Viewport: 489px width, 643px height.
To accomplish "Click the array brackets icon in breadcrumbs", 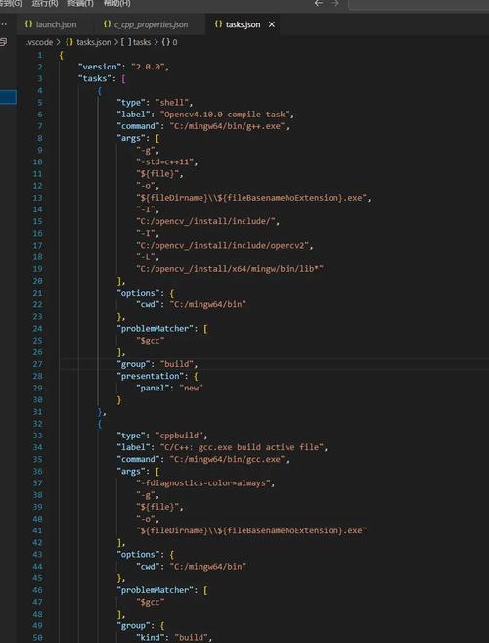I will [x=126, y=42].
